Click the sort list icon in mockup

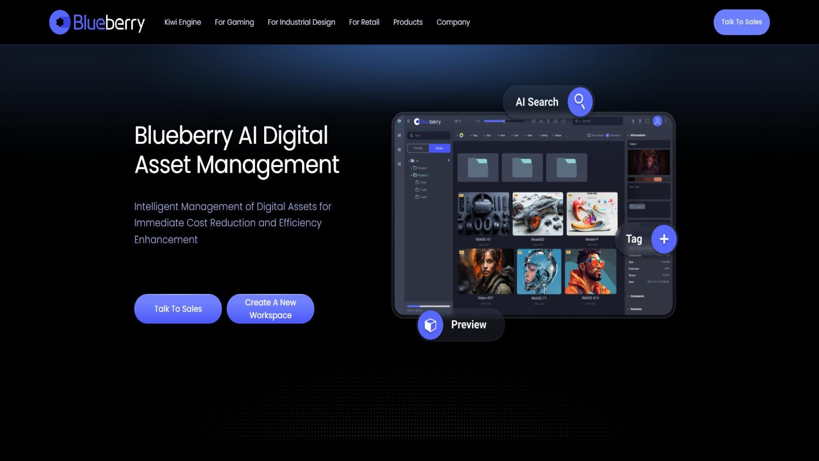[x=534, y=121]
